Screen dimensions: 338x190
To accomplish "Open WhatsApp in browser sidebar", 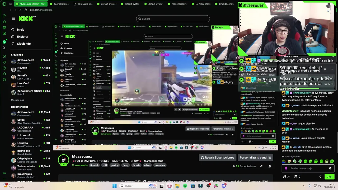I will pos(4,42).
